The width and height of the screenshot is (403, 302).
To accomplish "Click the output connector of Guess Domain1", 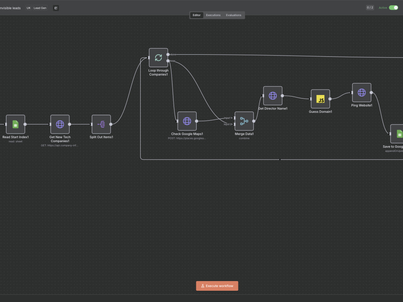I will coord(330,99).
